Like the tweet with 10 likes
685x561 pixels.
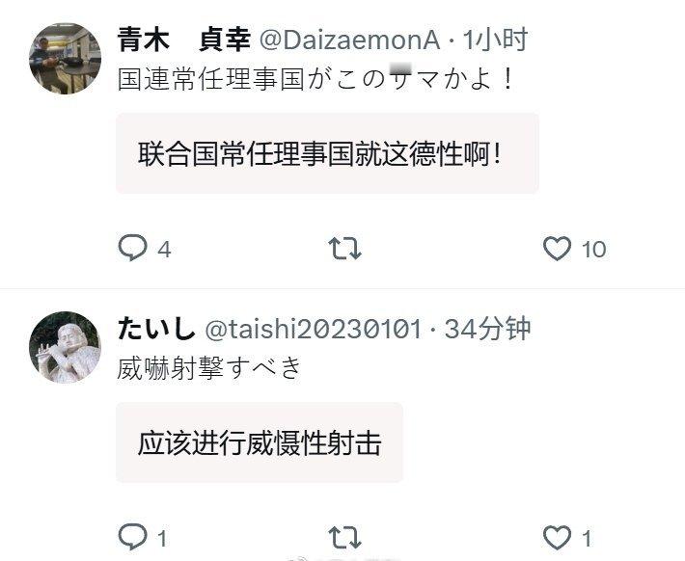[557, 249]
